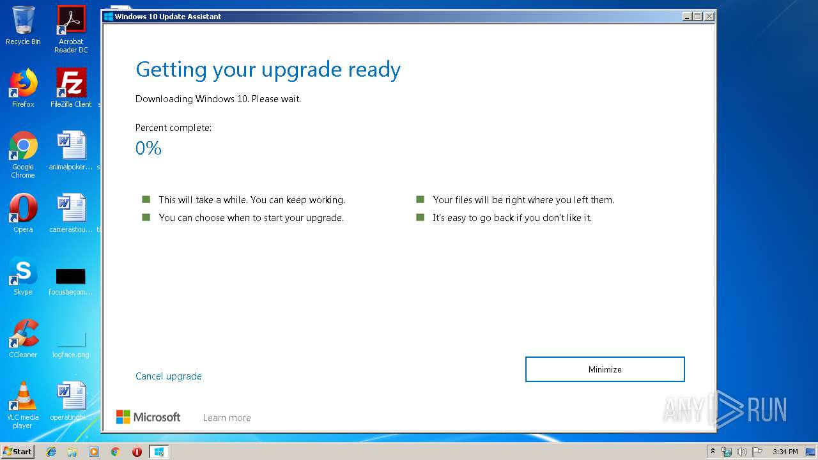
Task: Open Opera from the taskbar
Action: [137, 452]
